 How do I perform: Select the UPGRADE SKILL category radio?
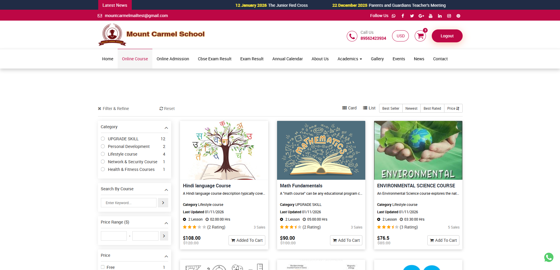[x=103, y=139]
